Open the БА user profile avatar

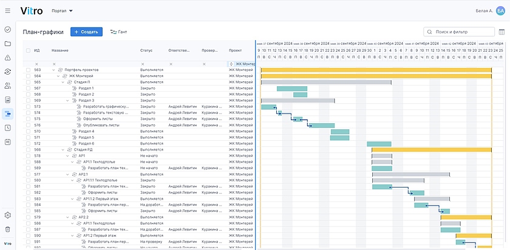click(500, 11)
